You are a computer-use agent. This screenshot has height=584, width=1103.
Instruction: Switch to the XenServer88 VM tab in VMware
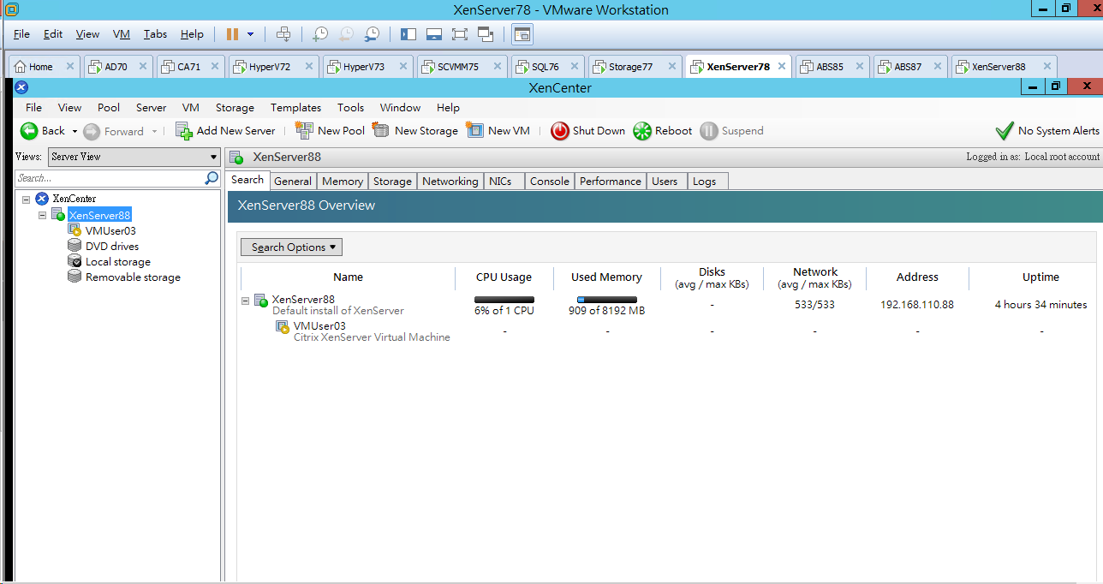point(999,67)
